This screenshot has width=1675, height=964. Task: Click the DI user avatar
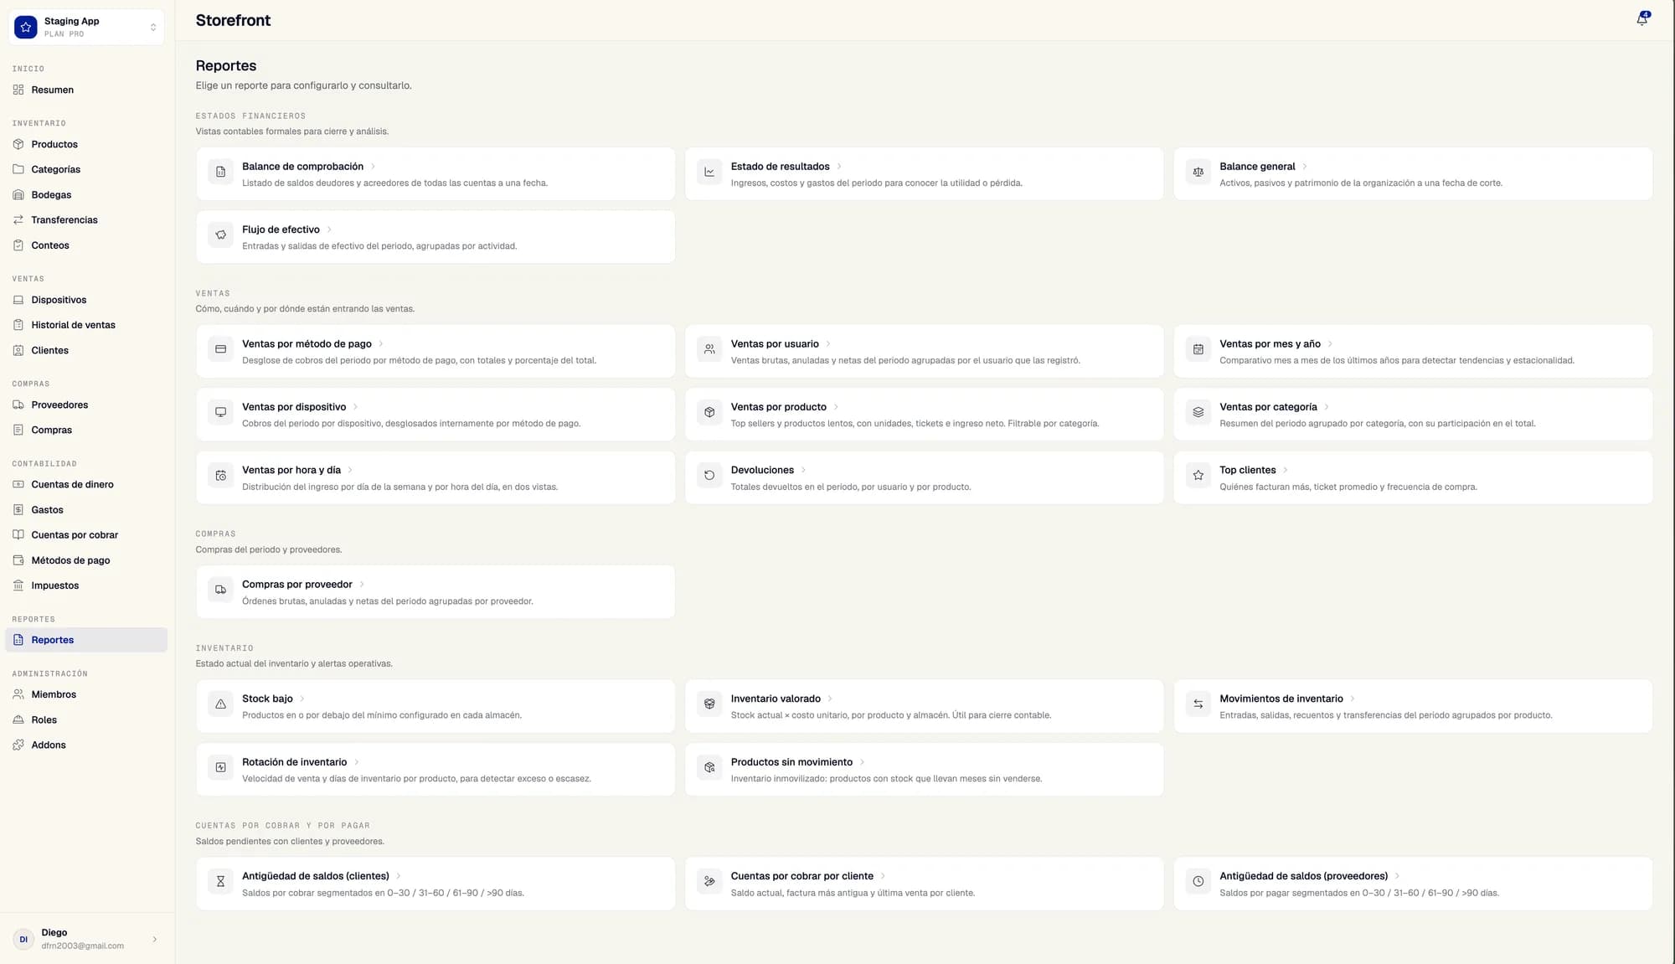point(23,939)
